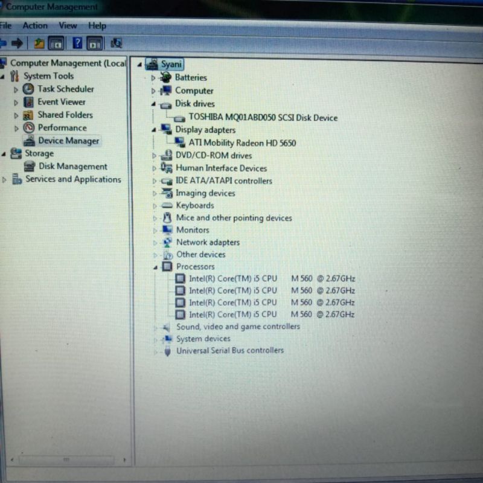Select Services and Applications in tree
Viewport: 483px width, 483px height.
click(x=73, y=179)
